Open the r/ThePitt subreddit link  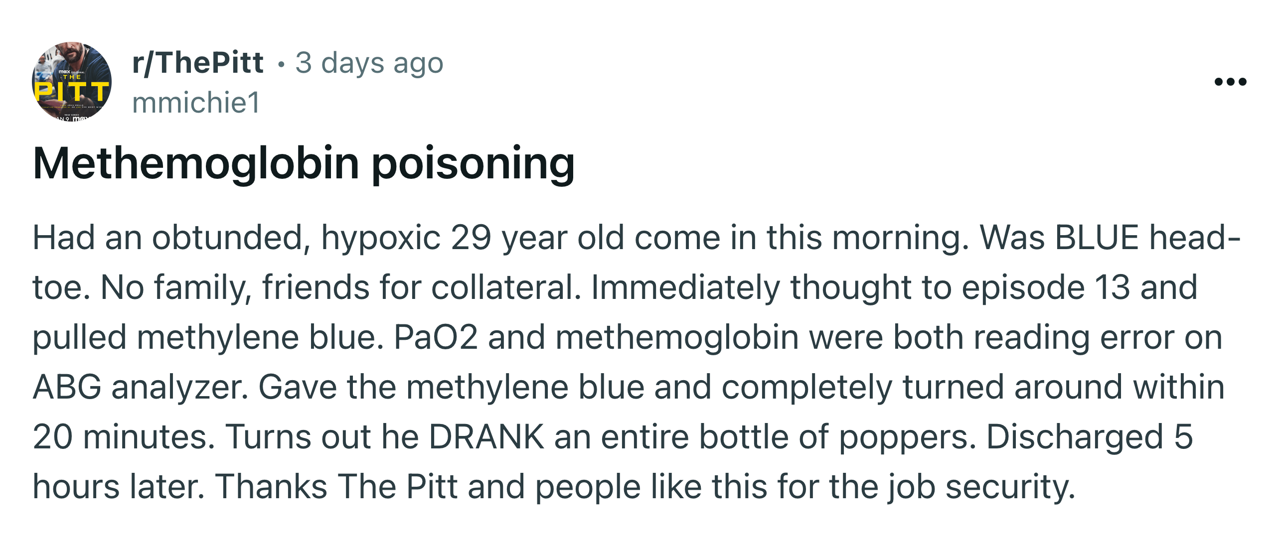pyautogui.click(x=197, y=63)
